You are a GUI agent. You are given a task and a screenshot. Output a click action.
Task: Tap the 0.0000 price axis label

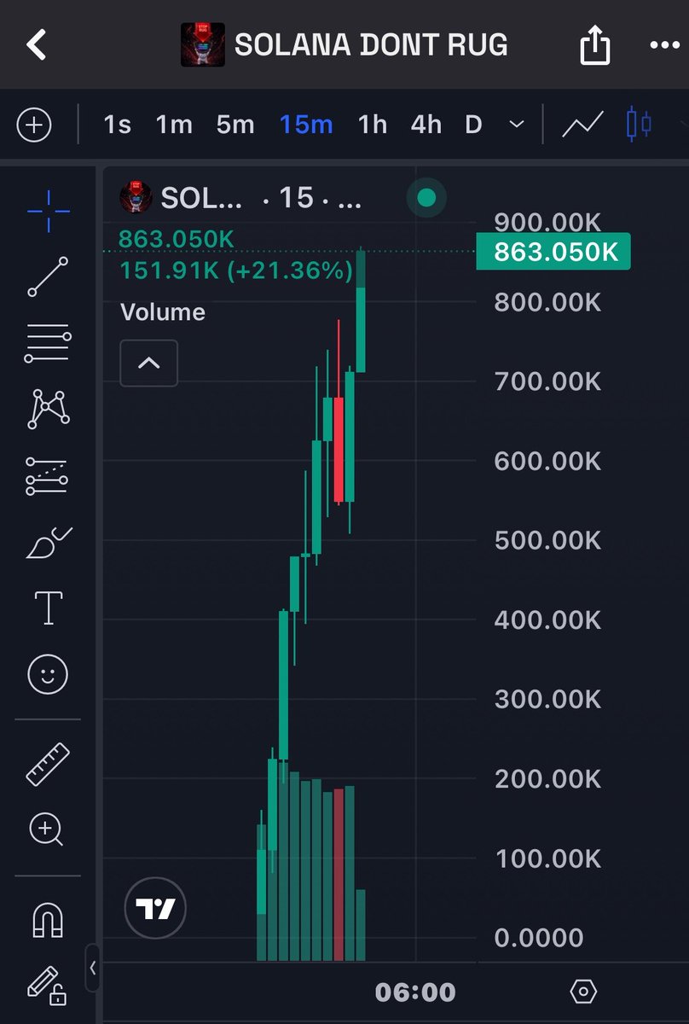539,938
